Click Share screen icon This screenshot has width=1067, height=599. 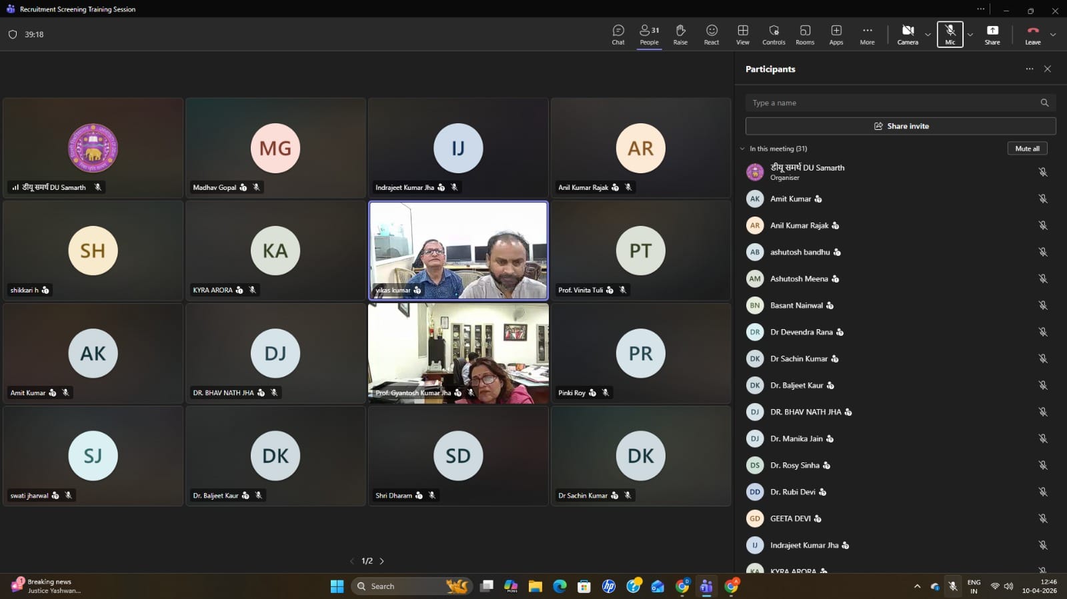[x=992, y=35]
